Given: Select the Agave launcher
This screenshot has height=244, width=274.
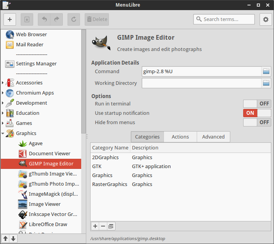Looking at the screenshot, I should click(41, 144).
